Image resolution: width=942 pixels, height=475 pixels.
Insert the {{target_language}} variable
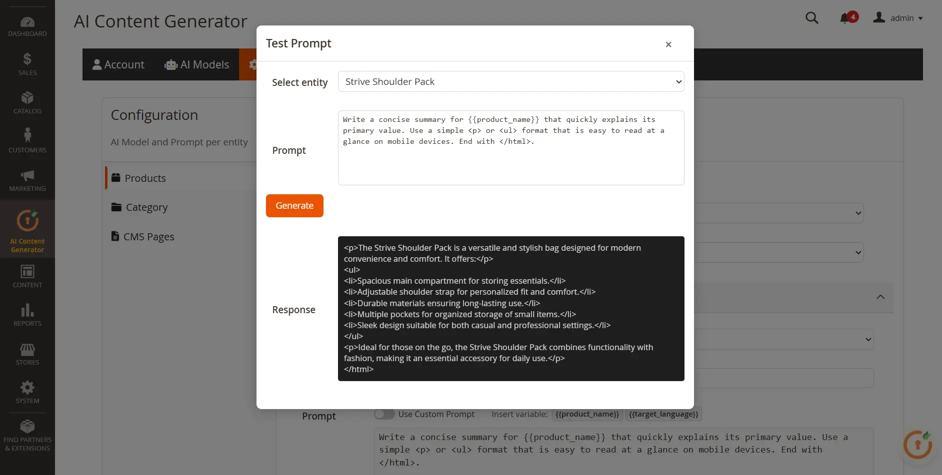point(663,414)
